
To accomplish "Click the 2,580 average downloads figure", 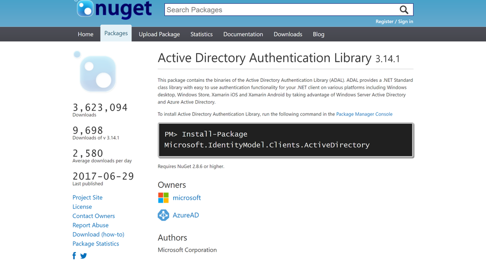I will [x=88, y=153].
